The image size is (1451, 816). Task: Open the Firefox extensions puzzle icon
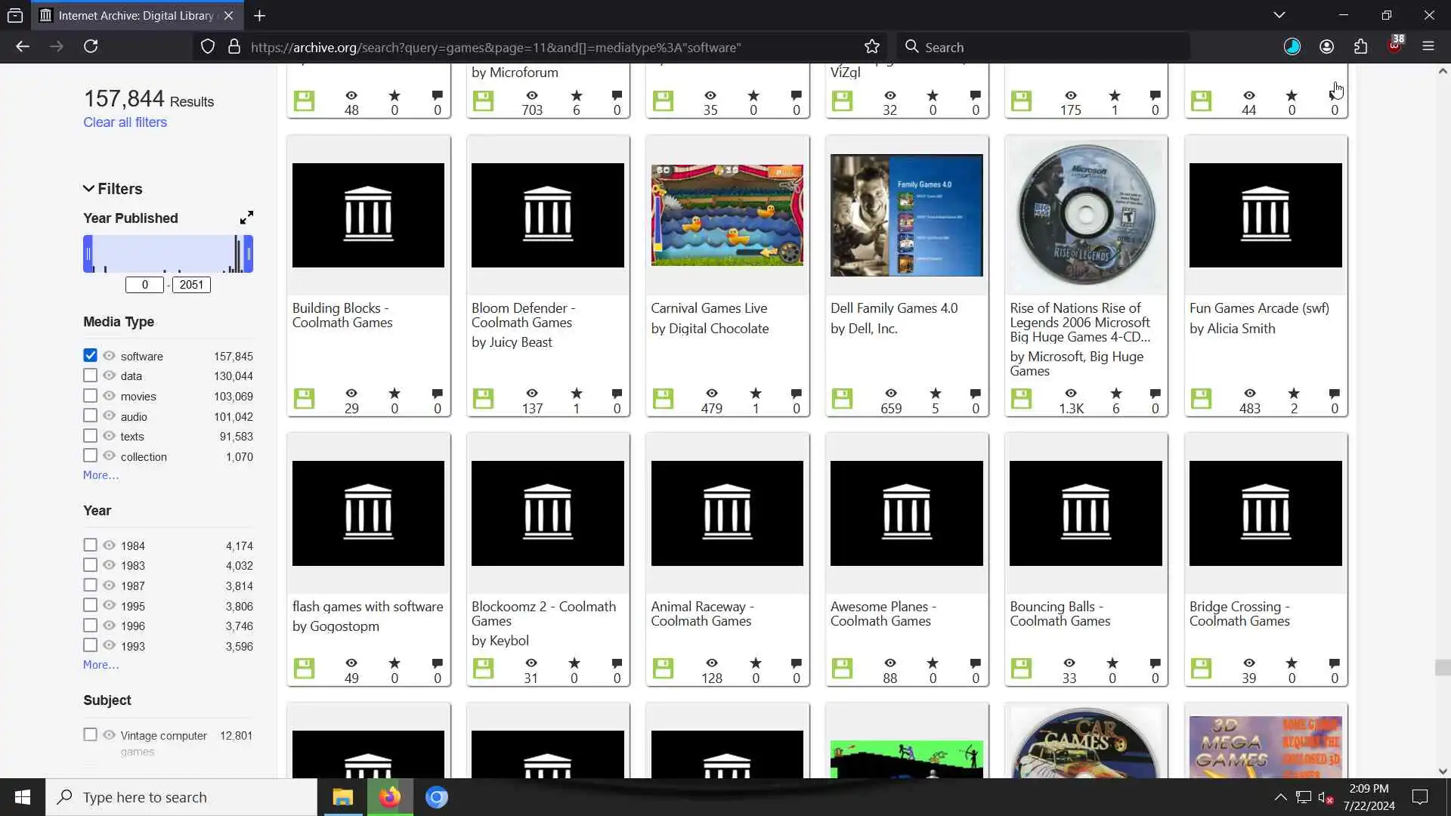point(1360,47)
